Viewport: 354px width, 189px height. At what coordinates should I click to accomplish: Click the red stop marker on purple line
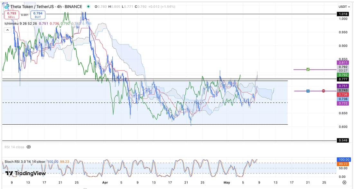[323, 91]
